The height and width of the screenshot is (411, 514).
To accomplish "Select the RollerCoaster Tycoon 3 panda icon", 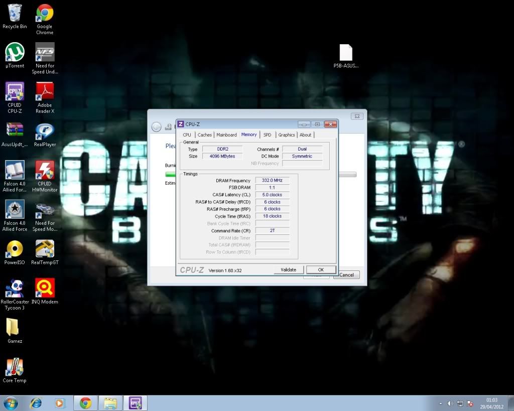I will tap(15, 295).
